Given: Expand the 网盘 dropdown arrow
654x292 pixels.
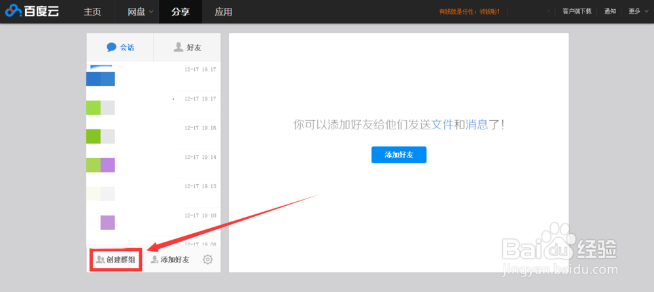Looking at the screenshot, I should pyautogui.click(x=150, y=12).
